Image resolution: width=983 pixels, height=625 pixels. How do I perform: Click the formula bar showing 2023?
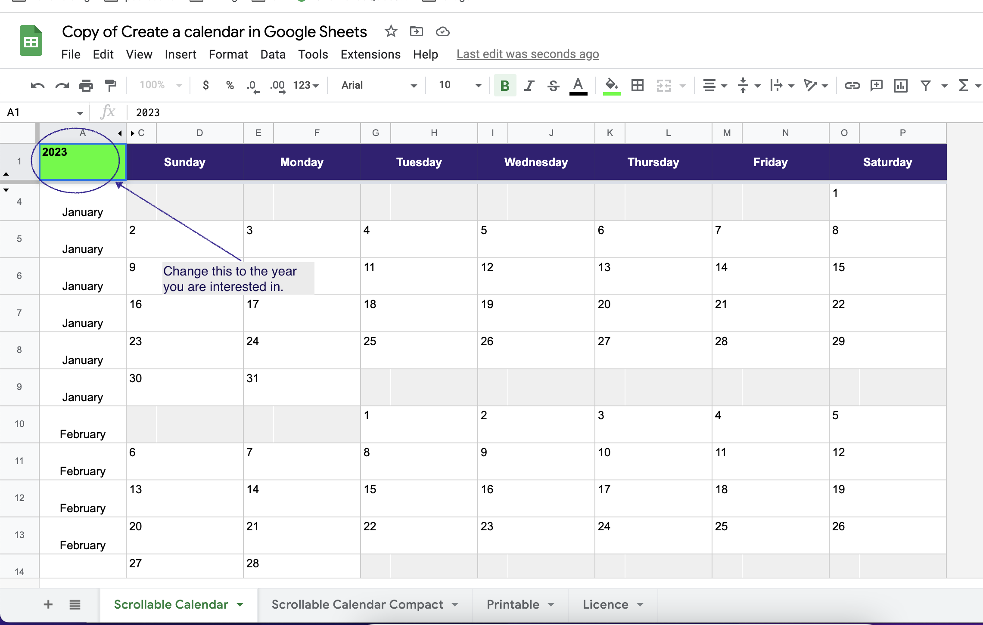click(554, 112)
